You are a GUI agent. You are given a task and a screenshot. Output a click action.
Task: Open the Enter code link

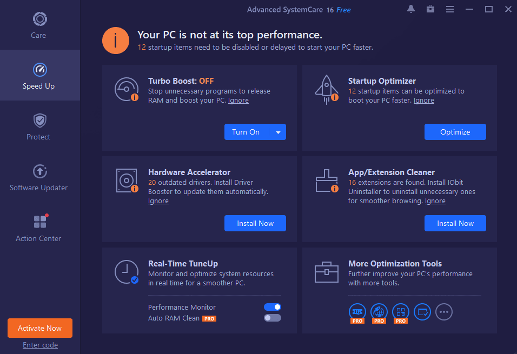coord(40,345)
